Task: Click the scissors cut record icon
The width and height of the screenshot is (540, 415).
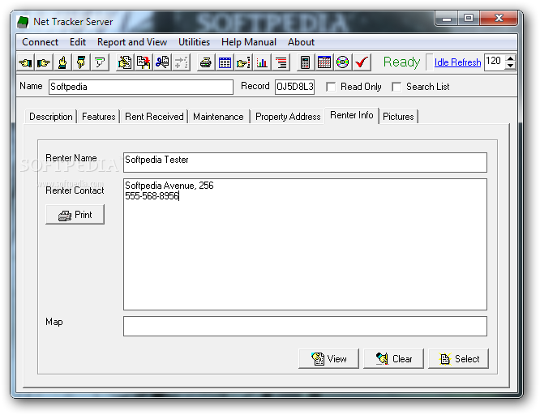Action: [162, 62]
